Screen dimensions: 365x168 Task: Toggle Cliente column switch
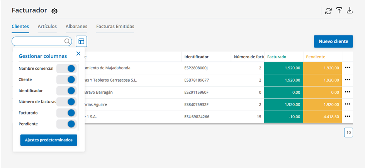coord(66,80)
